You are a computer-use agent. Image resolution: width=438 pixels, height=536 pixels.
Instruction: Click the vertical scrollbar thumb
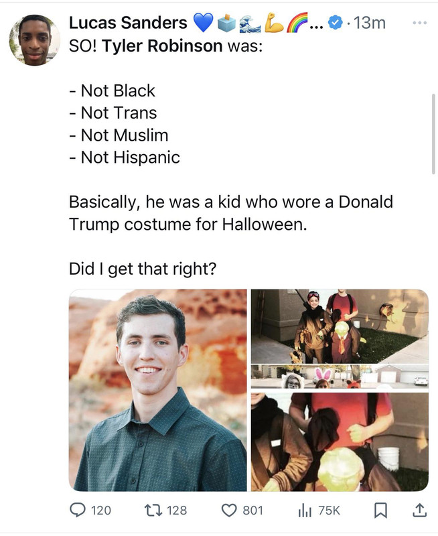(434, 134)
